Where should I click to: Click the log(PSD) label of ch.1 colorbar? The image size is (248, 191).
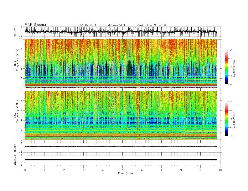[x=234, y=68]
